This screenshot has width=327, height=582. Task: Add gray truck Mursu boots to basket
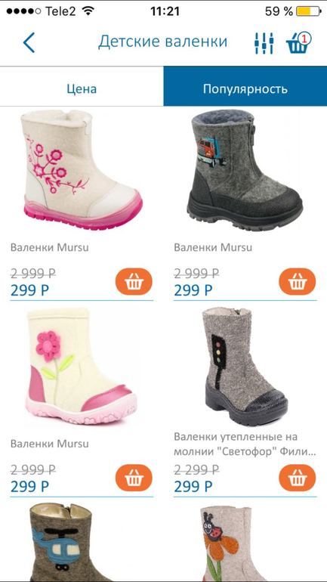[297, 282]
